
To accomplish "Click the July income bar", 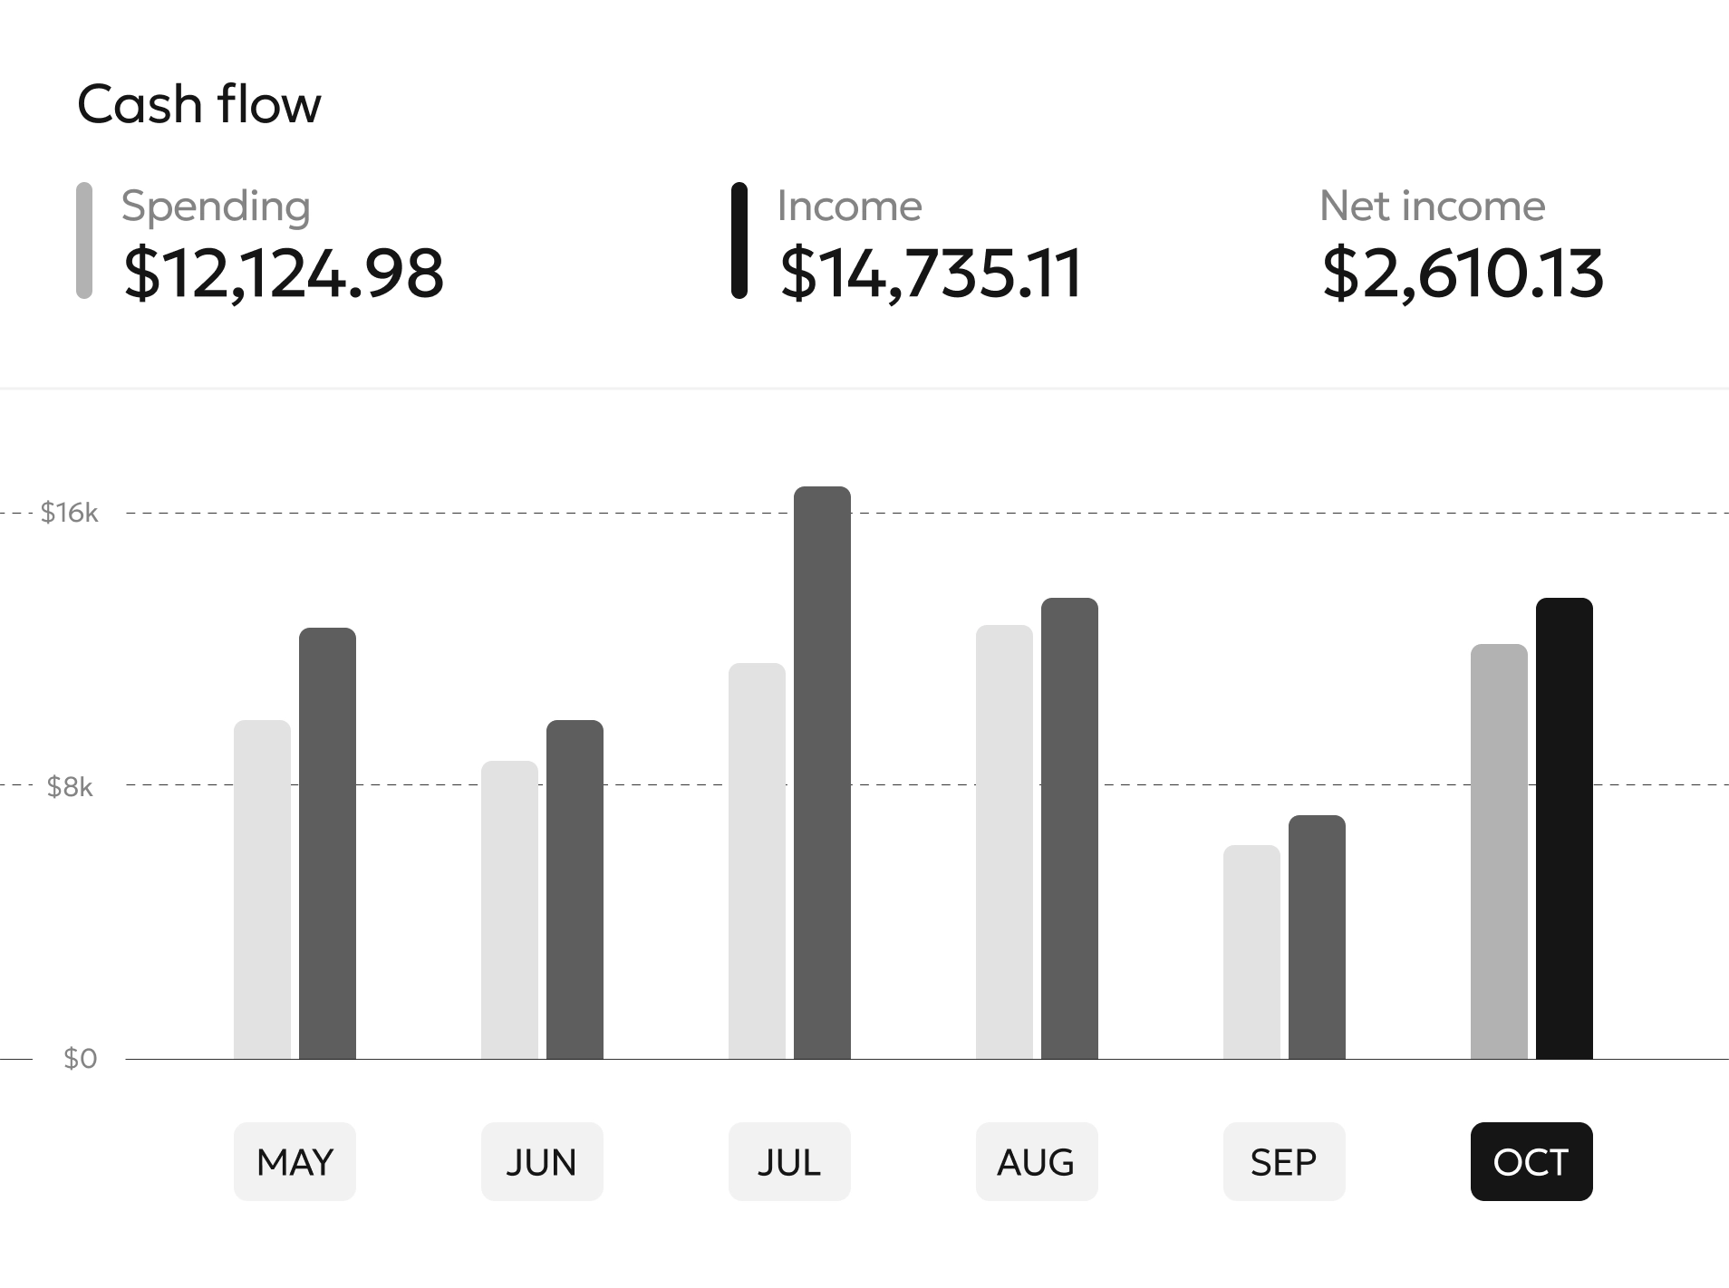I will (x=822, y=773).
